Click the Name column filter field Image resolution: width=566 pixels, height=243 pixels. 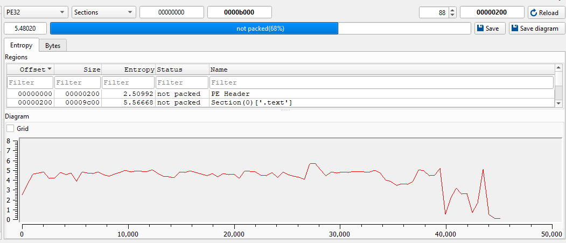point(381,82)
